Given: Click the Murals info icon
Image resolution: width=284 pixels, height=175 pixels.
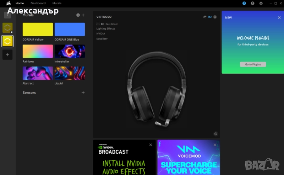Looking at the screenshot, I should click(x=78, y=15).
